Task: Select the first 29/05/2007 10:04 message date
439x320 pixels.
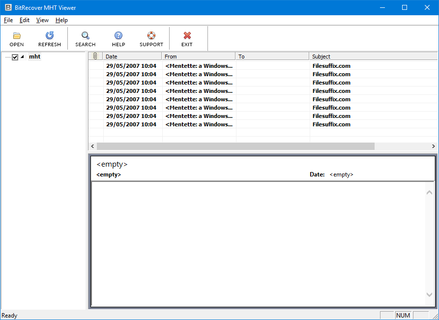Action: coord(131,66)
